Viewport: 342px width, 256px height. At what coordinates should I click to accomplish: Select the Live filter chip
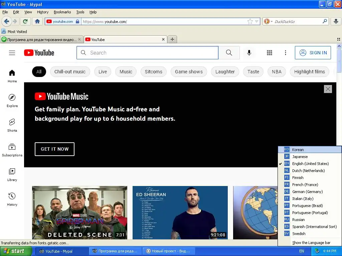coord(103,72)
